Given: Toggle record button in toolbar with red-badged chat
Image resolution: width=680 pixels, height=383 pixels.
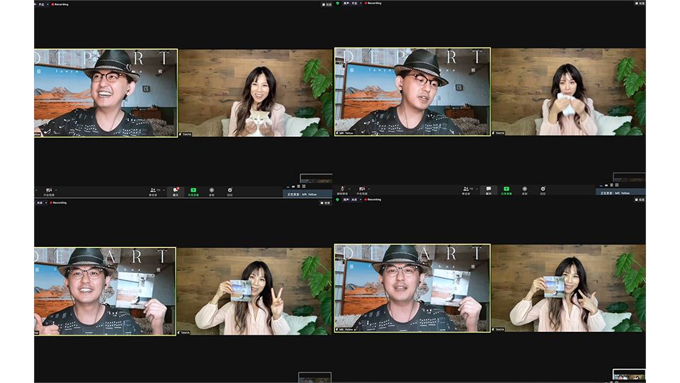Looking at the screenshot, I should [x=211, y=191].
